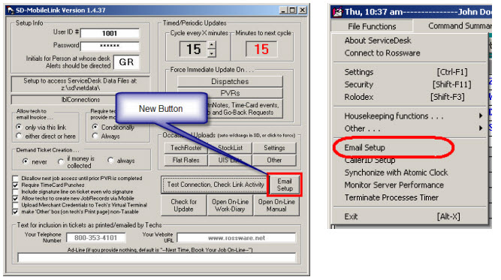The image size is (501, 280).
Task: Select 'either direct or here' radio option
Action: click(19, 136)
